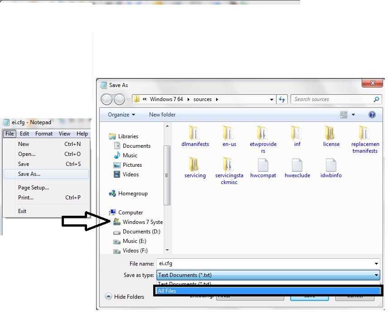Open Notepad Edit menu
Image resolution: width=388 pixels, height=315 pixels.
pyautogui.click(x=24, y=134)
